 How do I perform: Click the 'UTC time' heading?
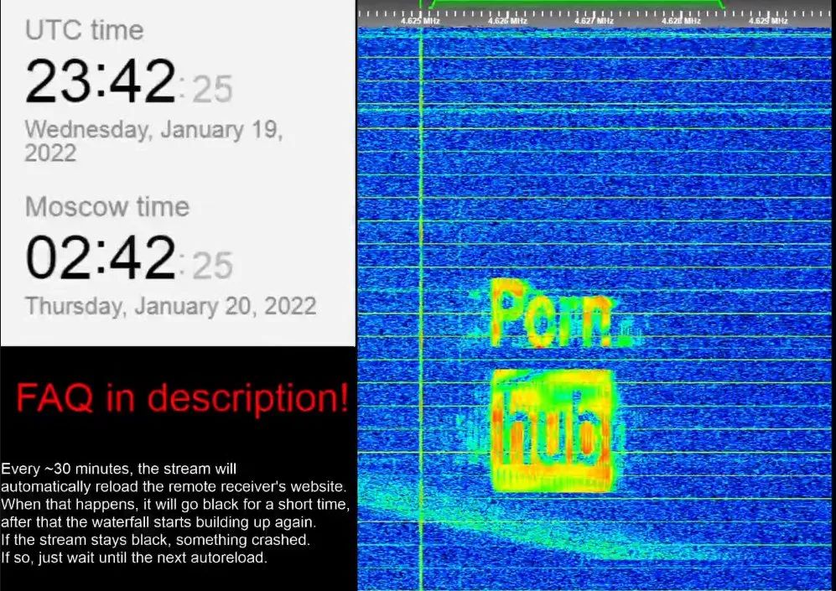coord(84,30)
